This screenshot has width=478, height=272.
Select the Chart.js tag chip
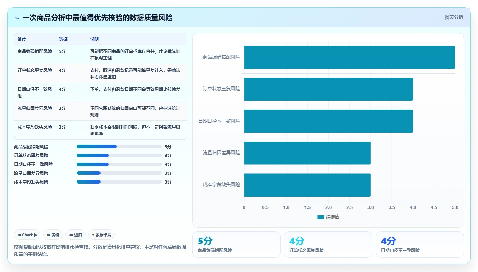28,235
